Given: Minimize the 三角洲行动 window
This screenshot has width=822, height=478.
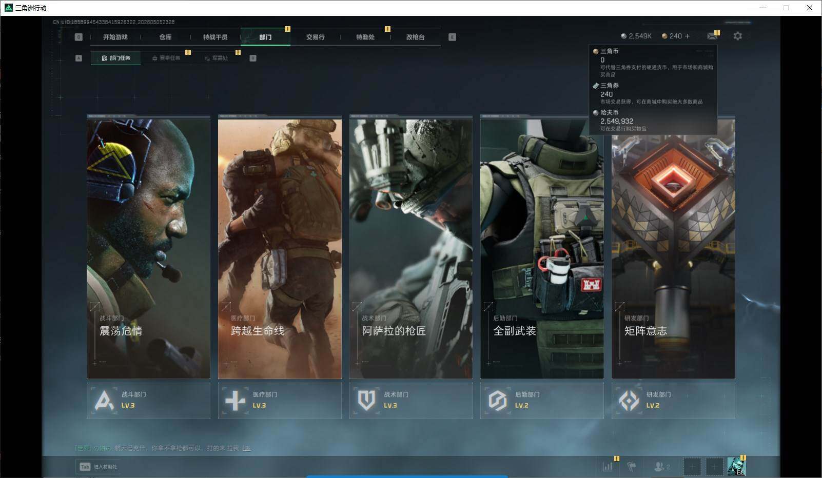Looking at the screenshot, I should tap(762, 8).
